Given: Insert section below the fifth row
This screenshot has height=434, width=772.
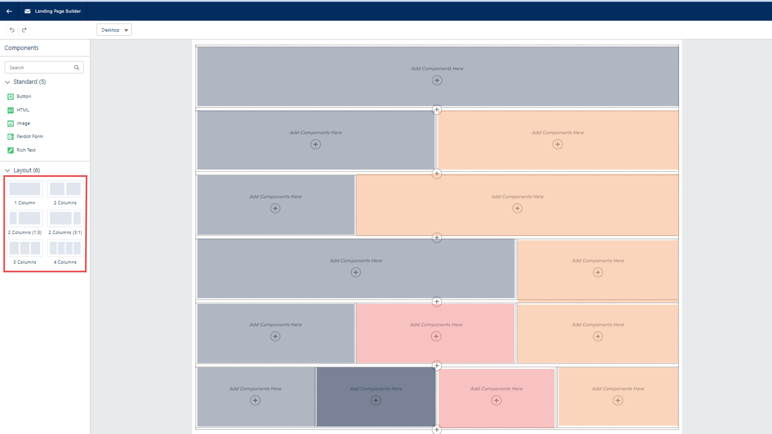Looking at the screenshot, I should click(x=437, y=366).
